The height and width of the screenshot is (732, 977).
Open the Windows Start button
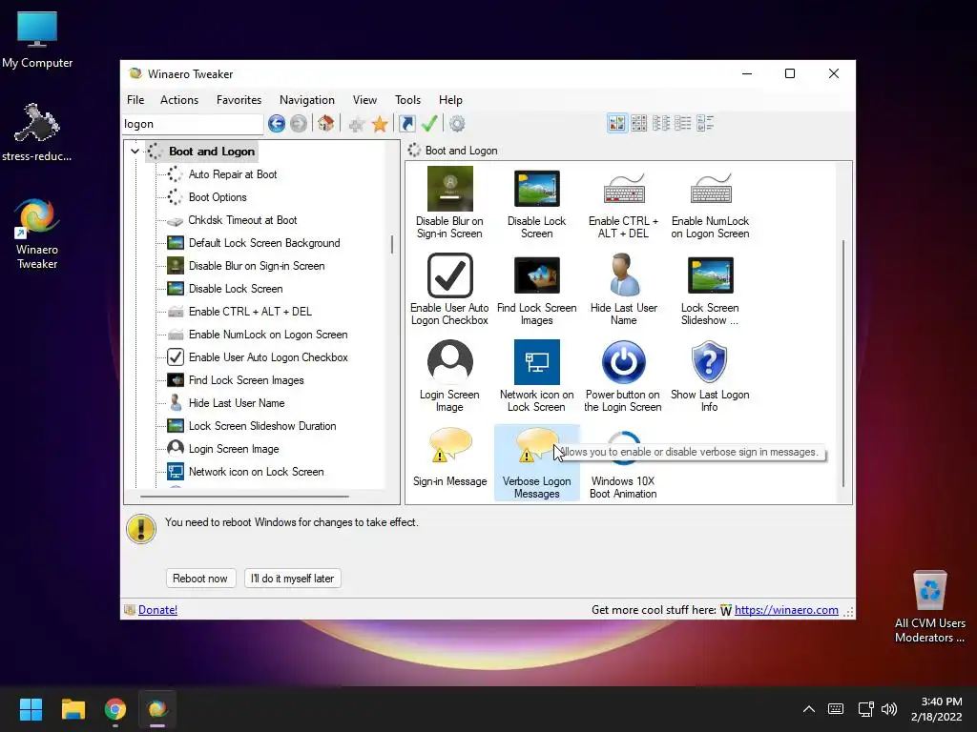tap(31, 709)
